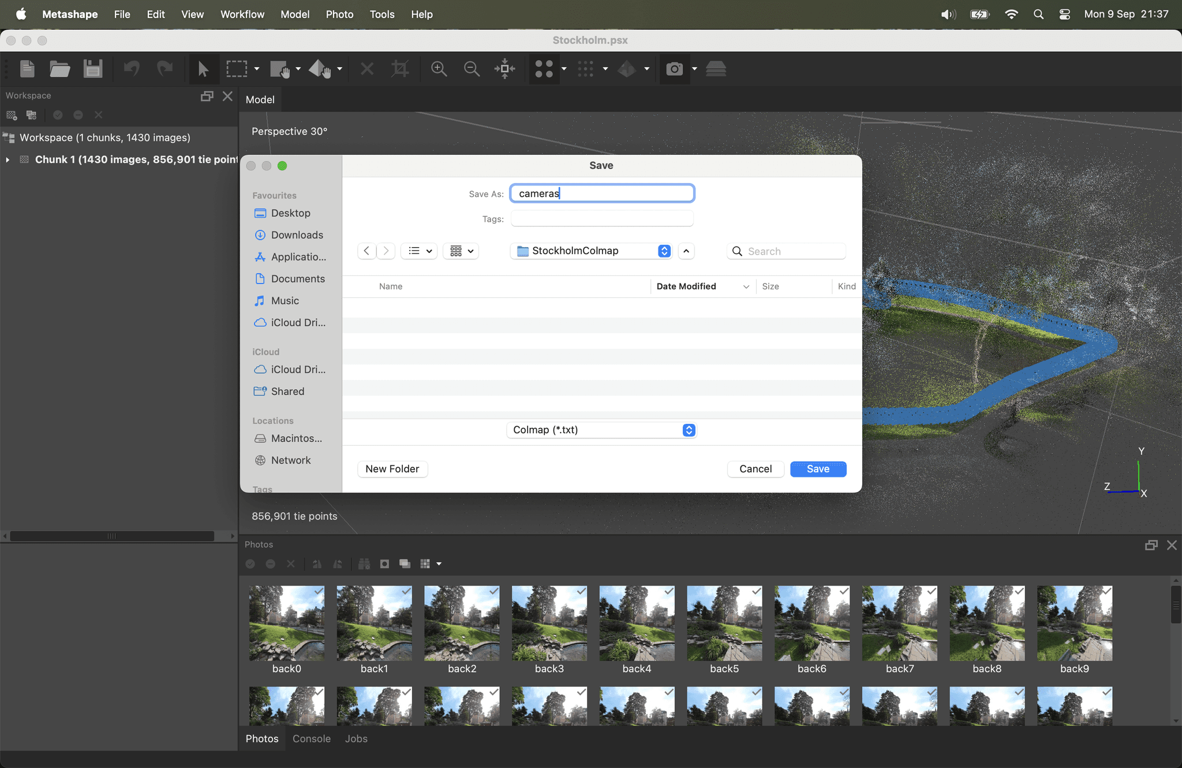
Task: Click the Undo arrow in the toolbar
Action: pyautogui.click(x=132, y=69)
